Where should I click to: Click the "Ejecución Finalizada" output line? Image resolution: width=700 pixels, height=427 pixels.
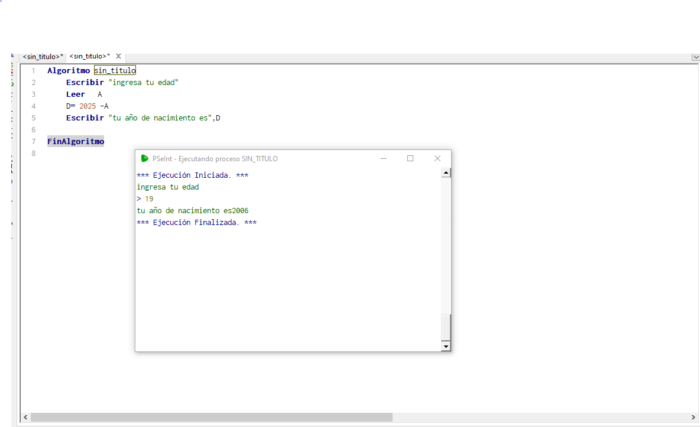[197, 223]
